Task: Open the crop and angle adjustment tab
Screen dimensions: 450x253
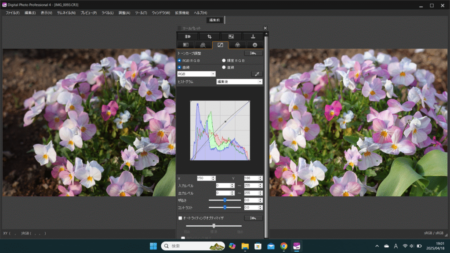Action: click(209, 36)
